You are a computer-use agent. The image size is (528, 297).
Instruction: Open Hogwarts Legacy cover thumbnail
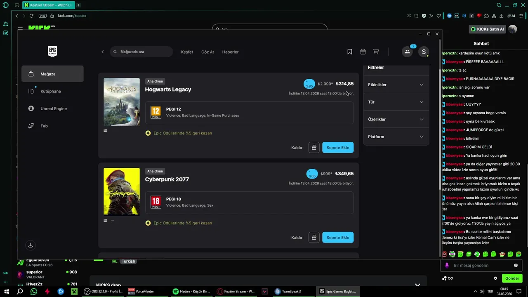pyautogui.click(x=122, y=102)
